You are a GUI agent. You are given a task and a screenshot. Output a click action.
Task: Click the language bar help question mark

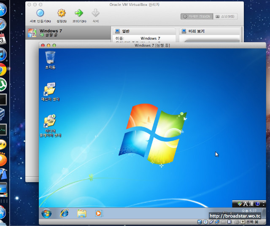[x=258, y=204]
